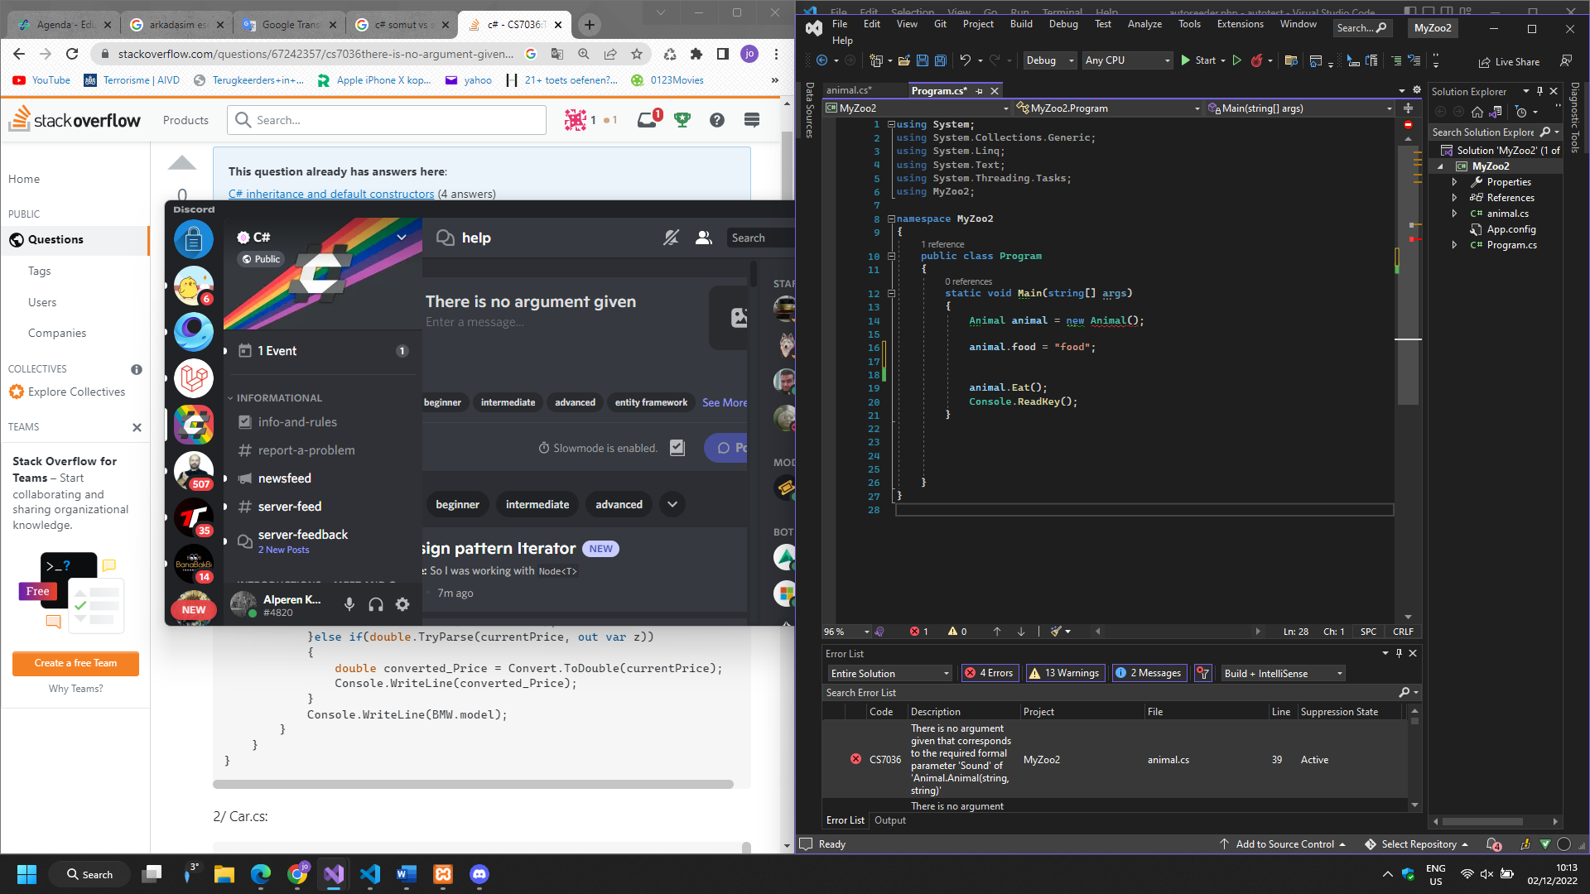Open Discord member list icon

tap(704, 238)
